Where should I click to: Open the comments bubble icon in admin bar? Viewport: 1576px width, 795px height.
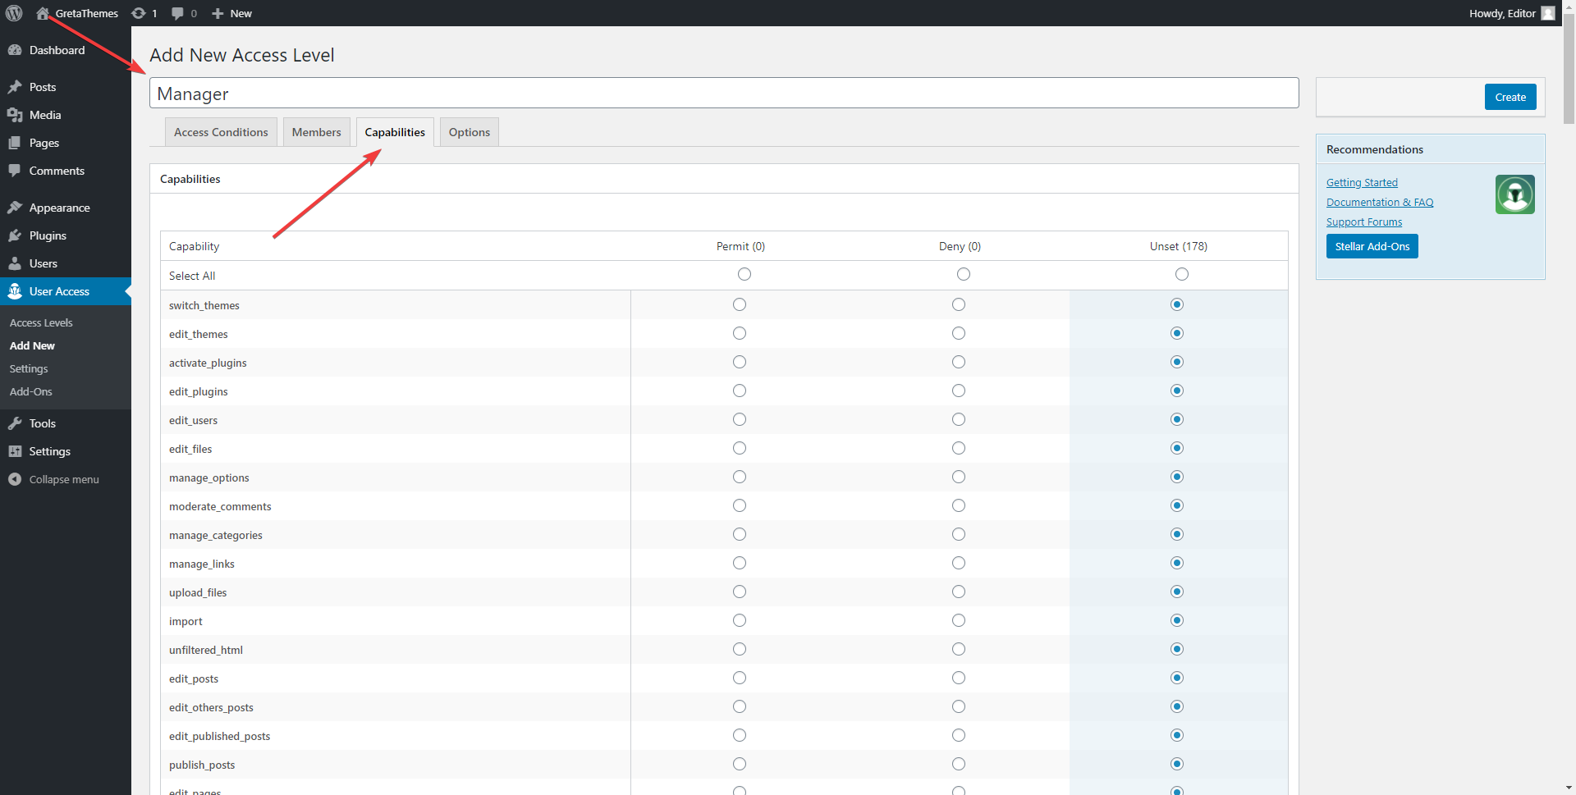tap(177, 13)
